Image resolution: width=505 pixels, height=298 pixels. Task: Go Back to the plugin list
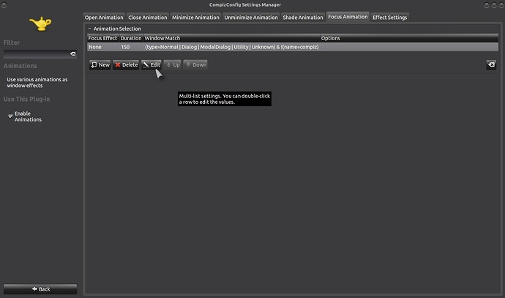pos(40,289)
